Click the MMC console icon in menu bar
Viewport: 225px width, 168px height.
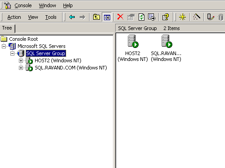pyautogui.click(x=7, y=5)
